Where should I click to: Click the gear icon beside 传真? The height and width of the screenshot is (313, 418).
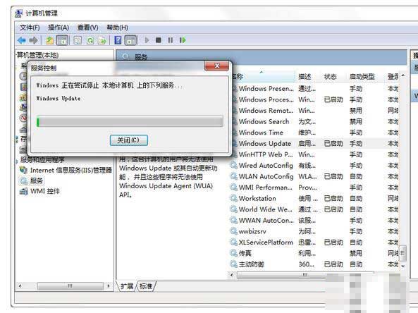click(234, 253)
